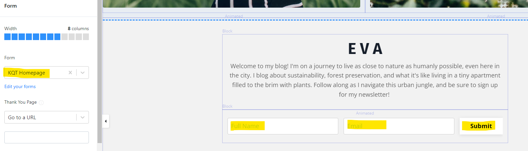Set width using the first blue column block
528x151 pixels.
click(x=7, y=37)
